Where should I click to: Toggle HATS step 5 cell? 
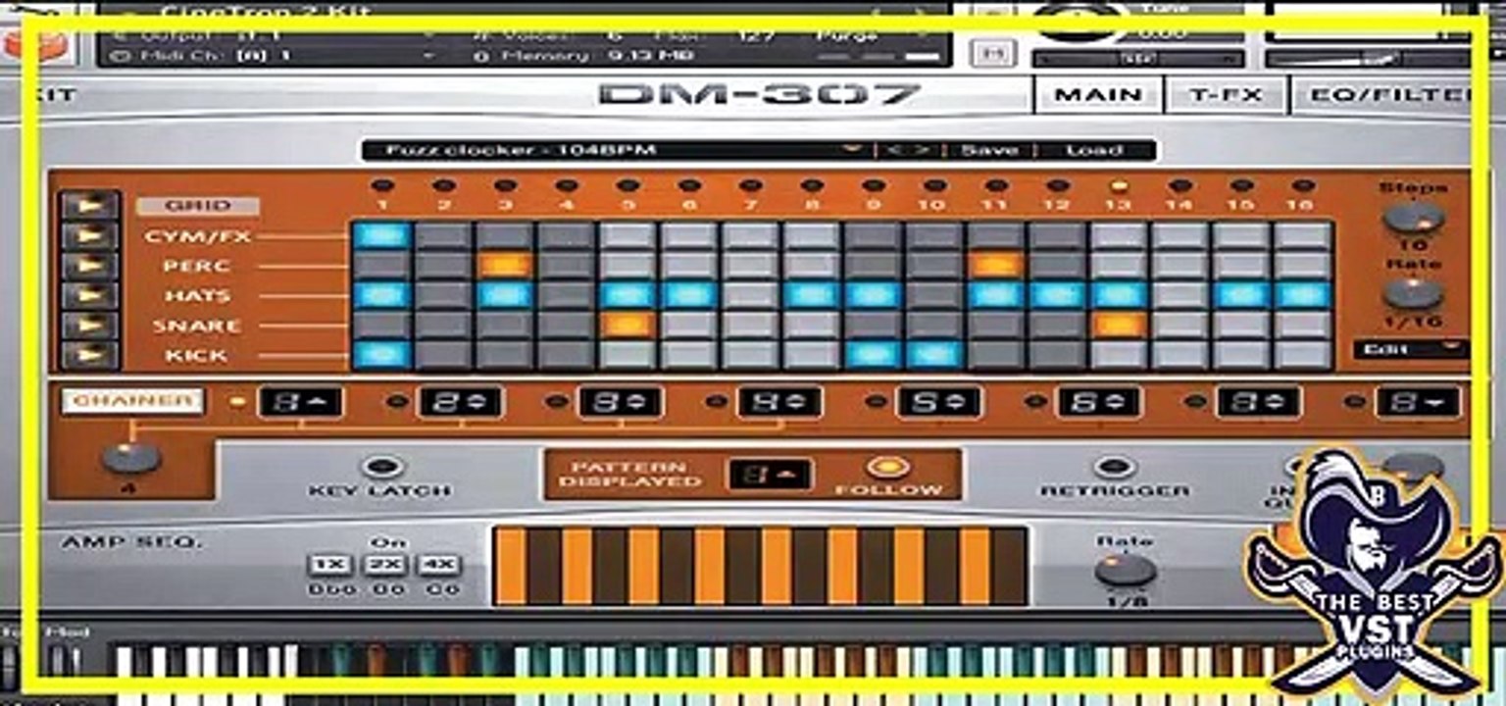pyautogui.click(x=627, y=295)
